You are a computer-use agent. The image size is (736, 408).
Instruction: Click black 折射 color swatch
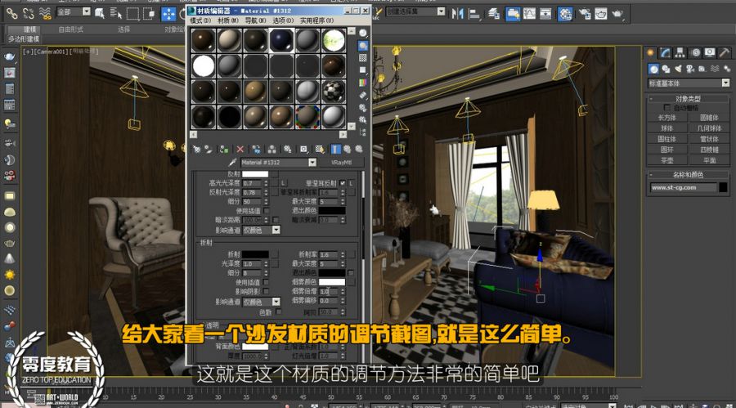(x=255, y=254)
